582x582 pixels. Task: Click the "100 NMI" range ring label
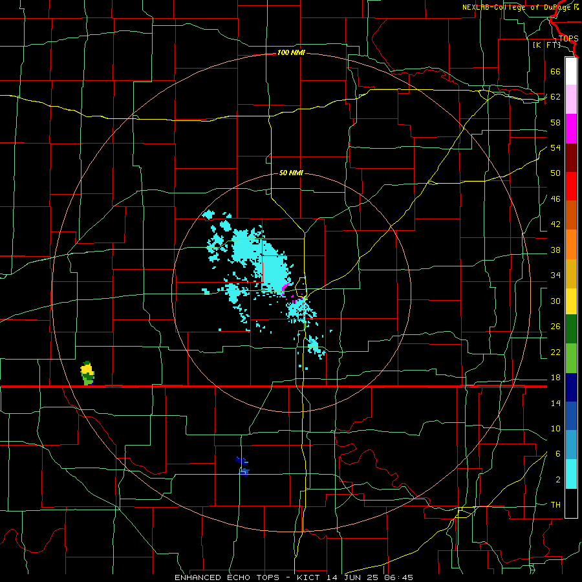click(291, 53)
